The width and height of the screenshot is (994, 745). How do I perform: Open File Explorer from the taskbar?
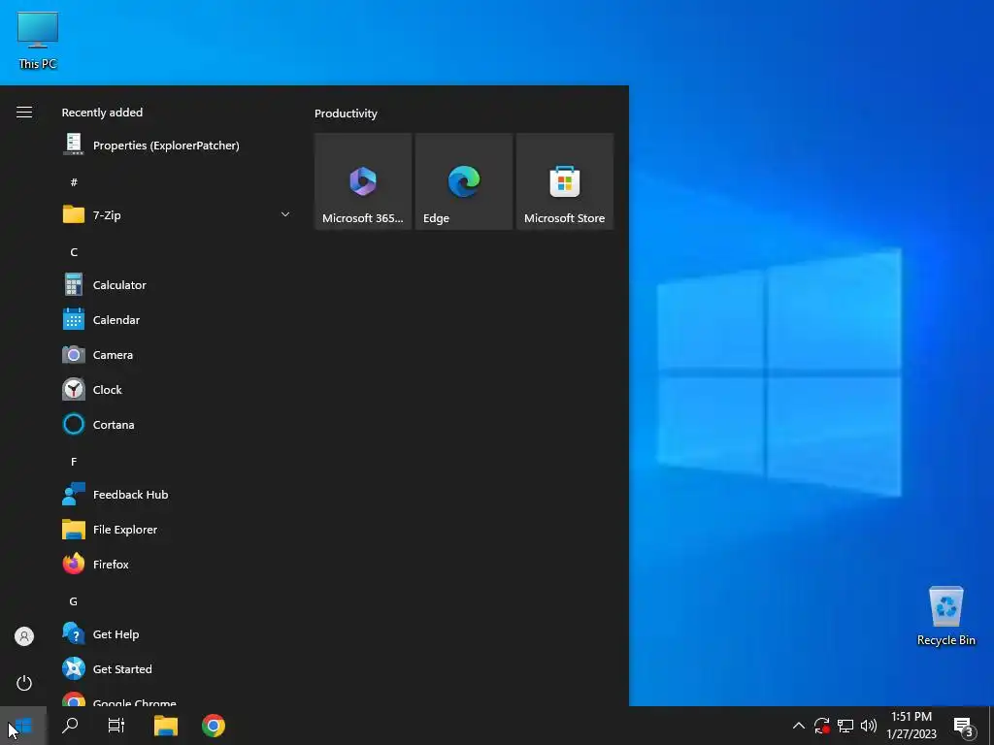[165, 726]
